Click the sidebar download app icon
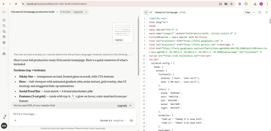 (4, 117)
